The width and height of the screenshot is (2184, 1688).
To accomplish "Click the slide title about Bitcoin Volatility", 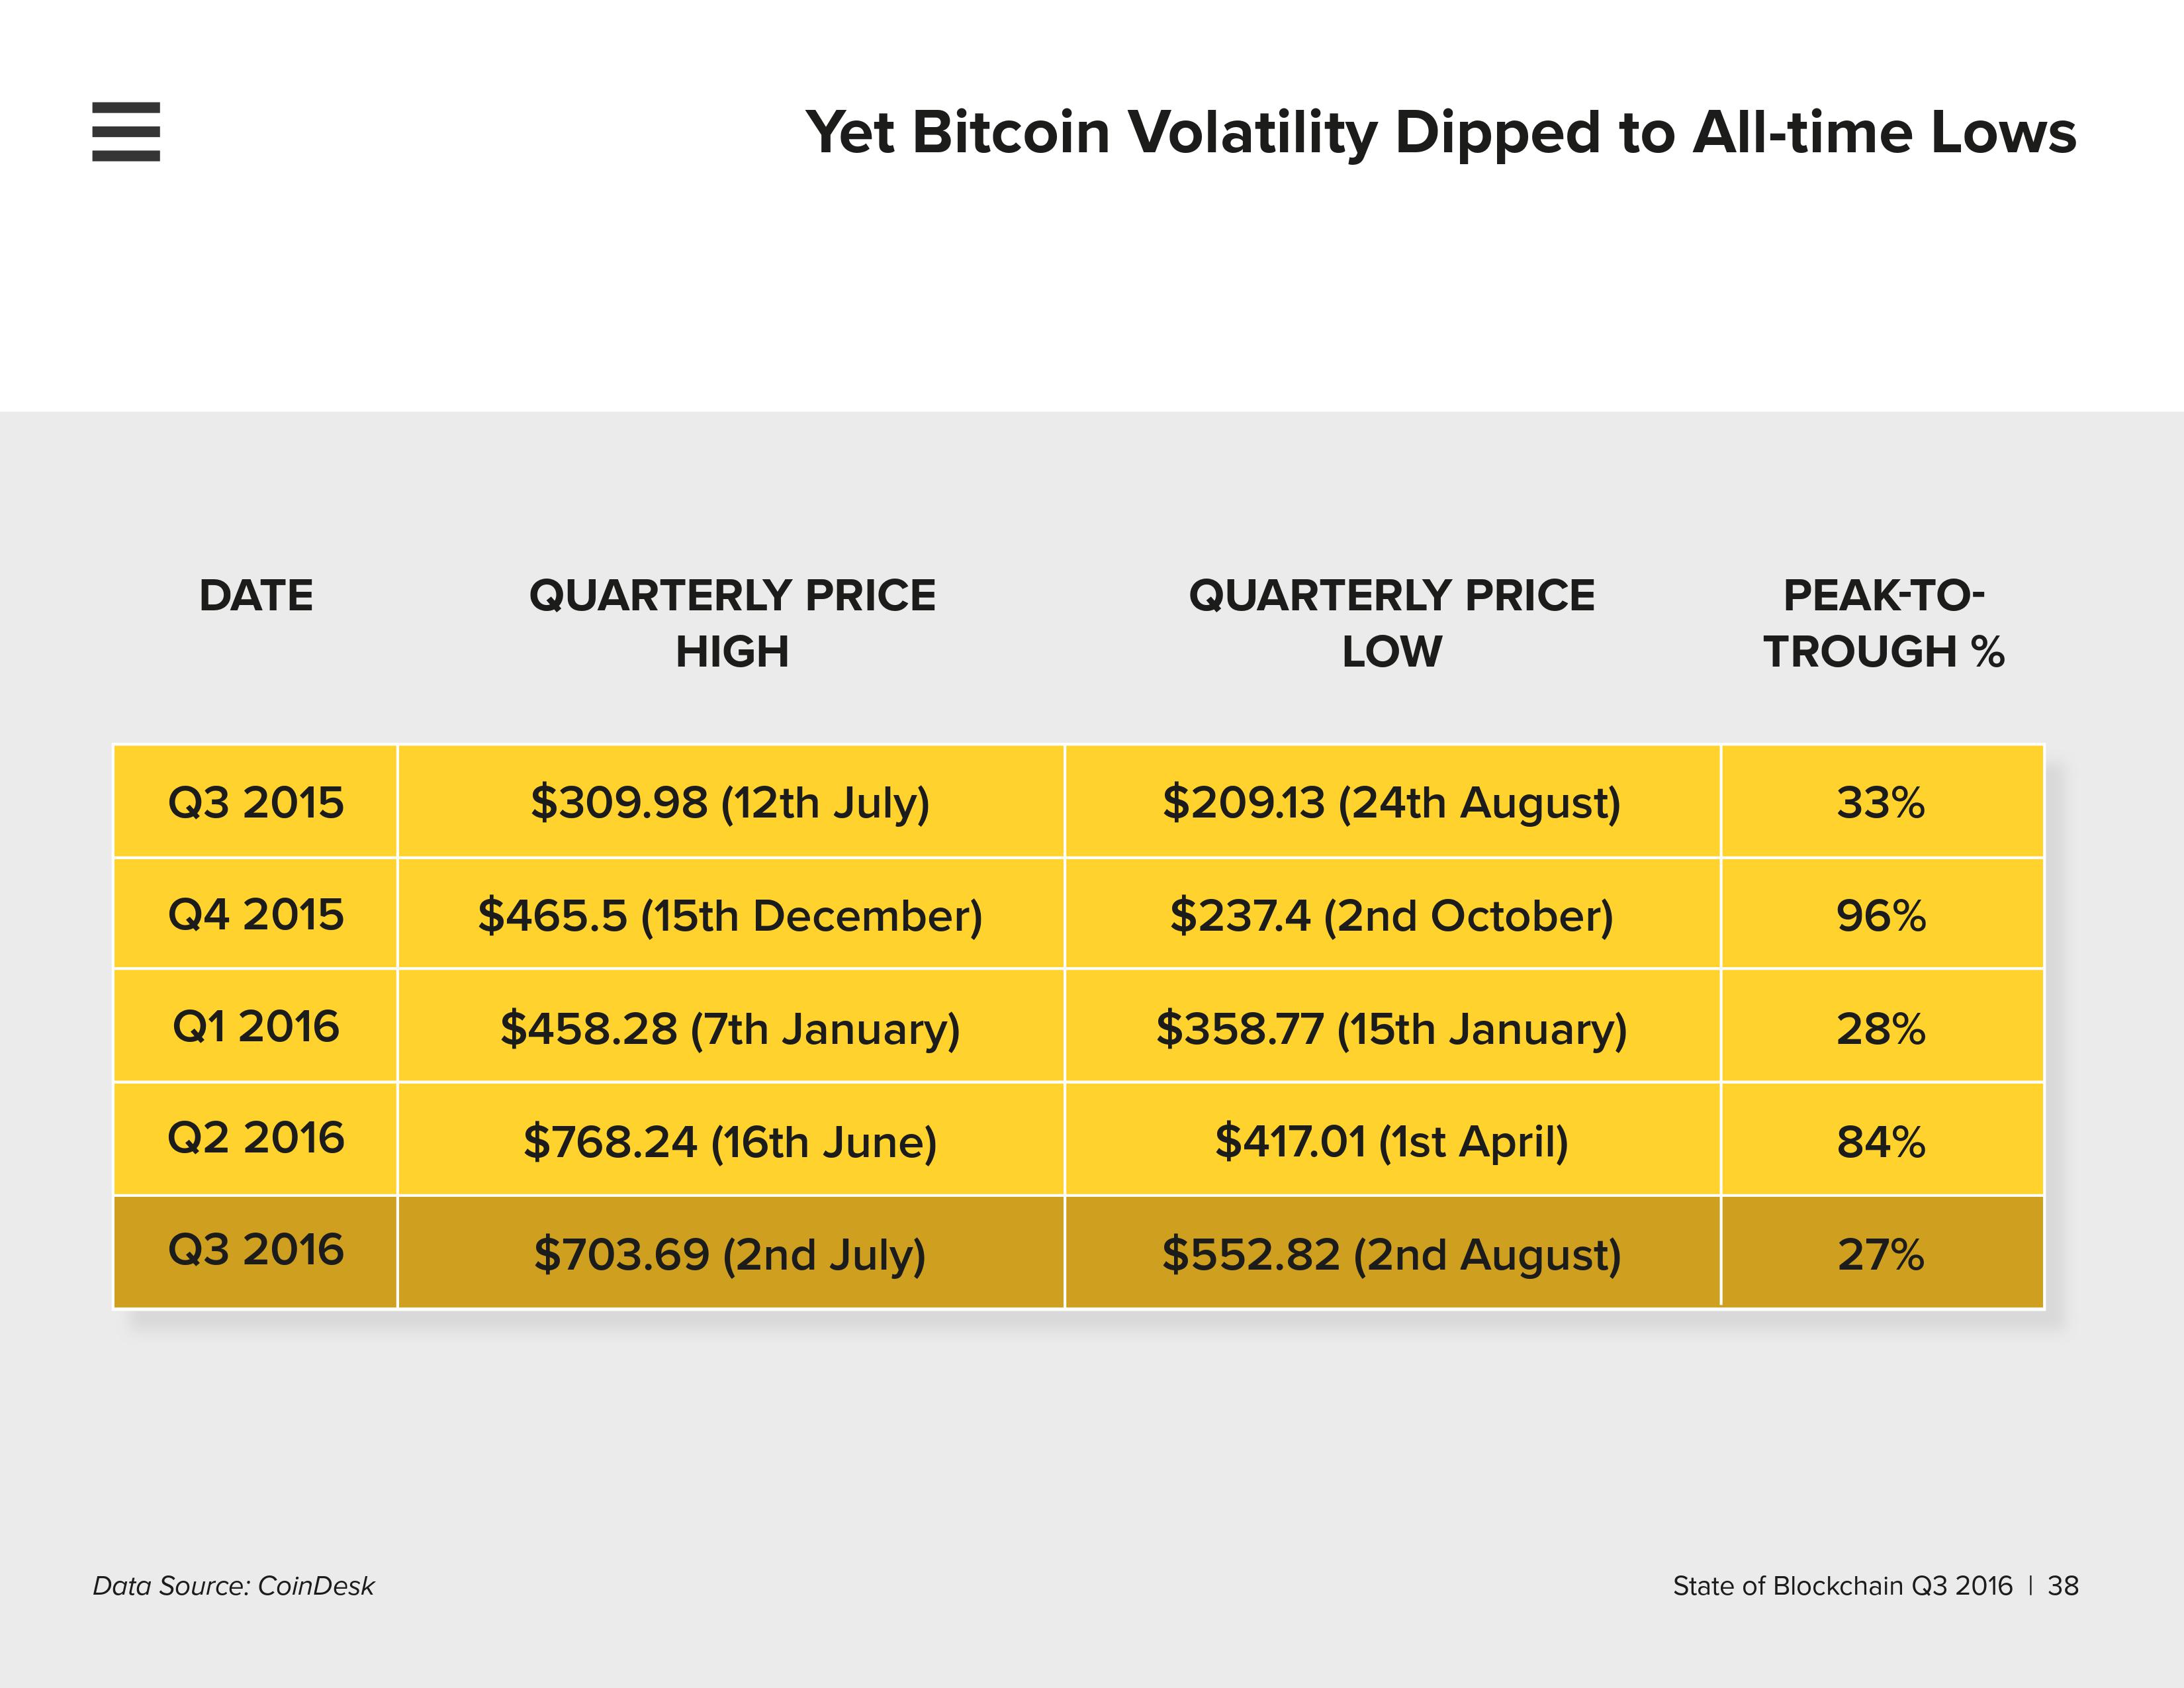I will pyautogui.click(x=1441, y=133).
